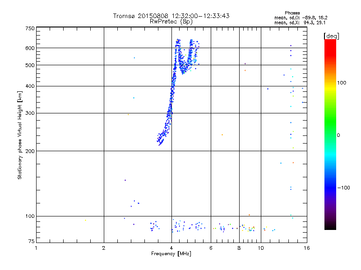
Task: Click the y-axis tick label "300"
Action: click(x=30, y=113)
